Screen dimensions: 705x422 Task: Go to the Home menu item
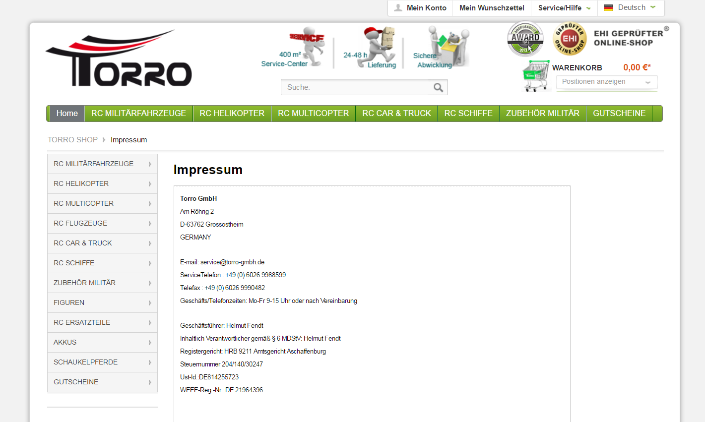[x=67, y=114]
